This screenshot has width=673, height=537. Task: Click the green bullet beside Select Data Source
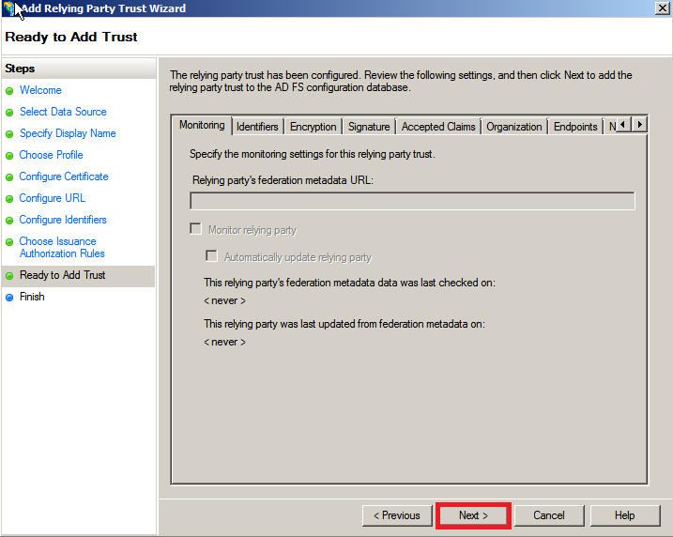point(9,113)
